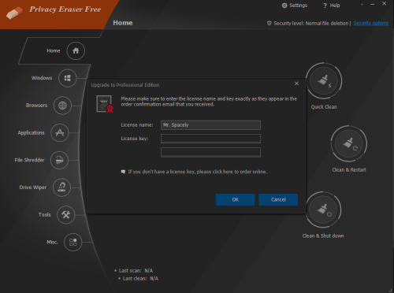Click the Clean & Shut down icon
Screen dimensions: 394x293
323,210
